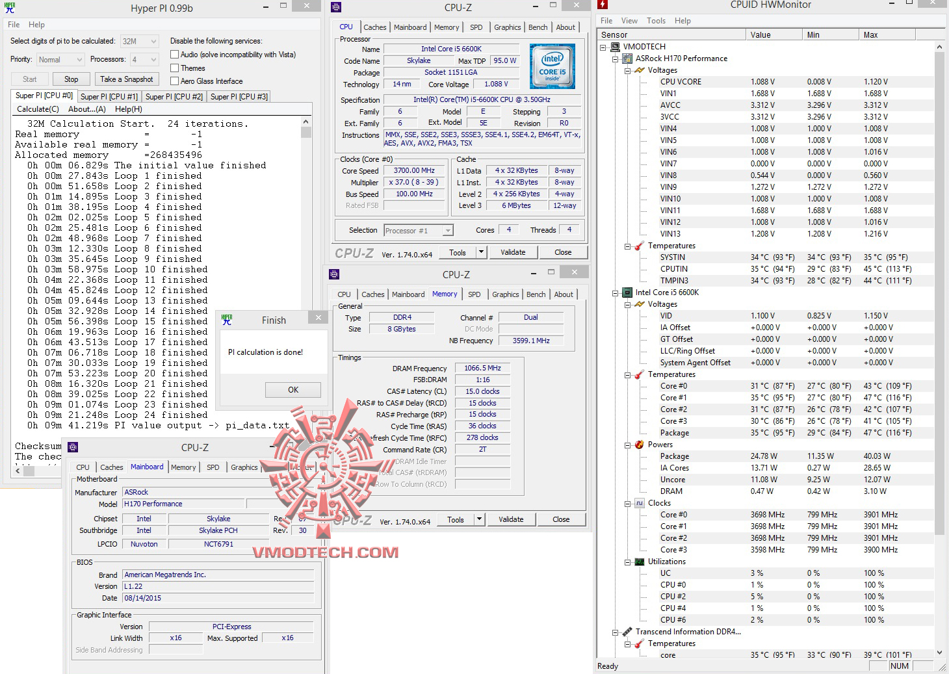Open the File menu in Hyper PI
The image size is (949, 674).
pos(14,25)
